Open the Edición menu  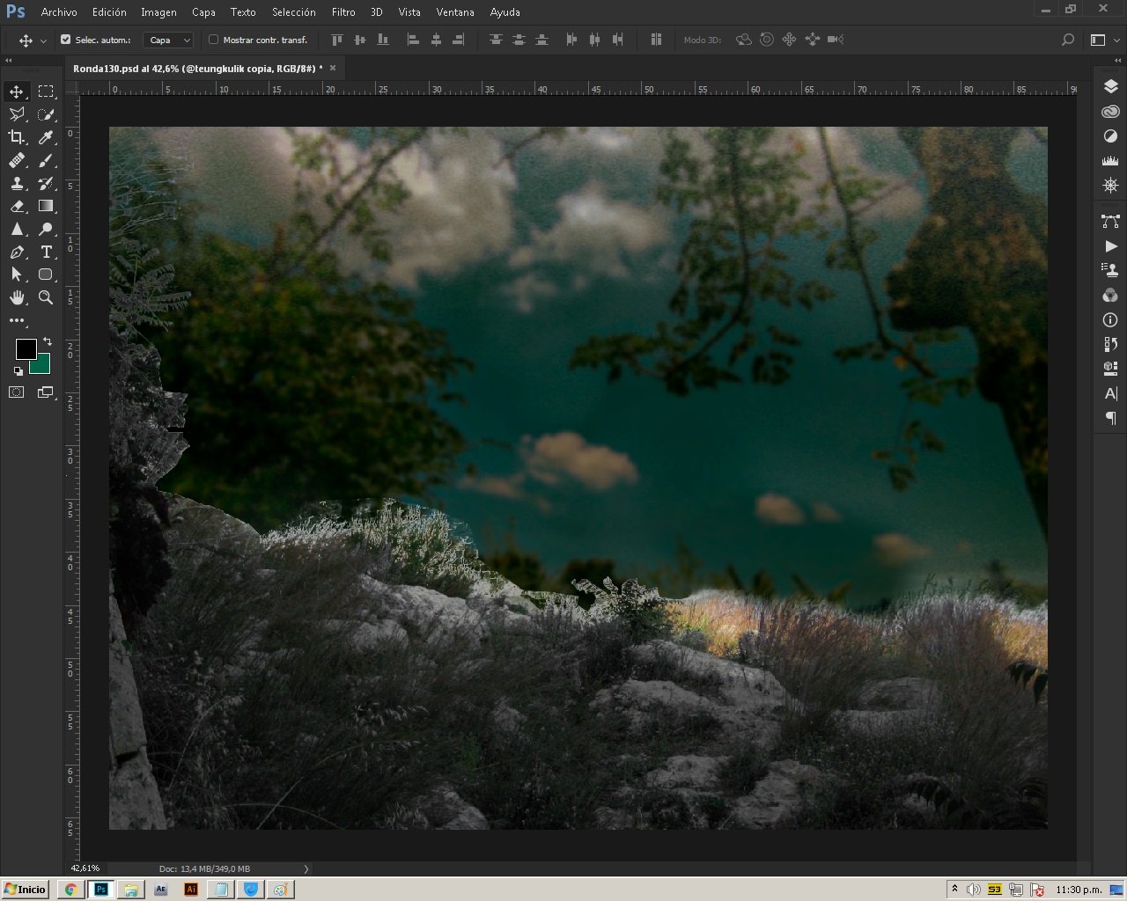[109, 12]
